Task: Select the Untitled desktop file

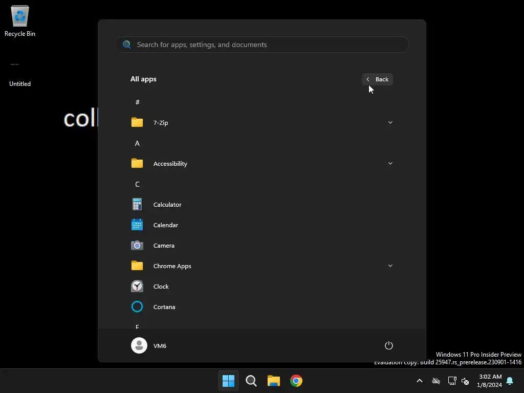Action: [x=20, y=74]
